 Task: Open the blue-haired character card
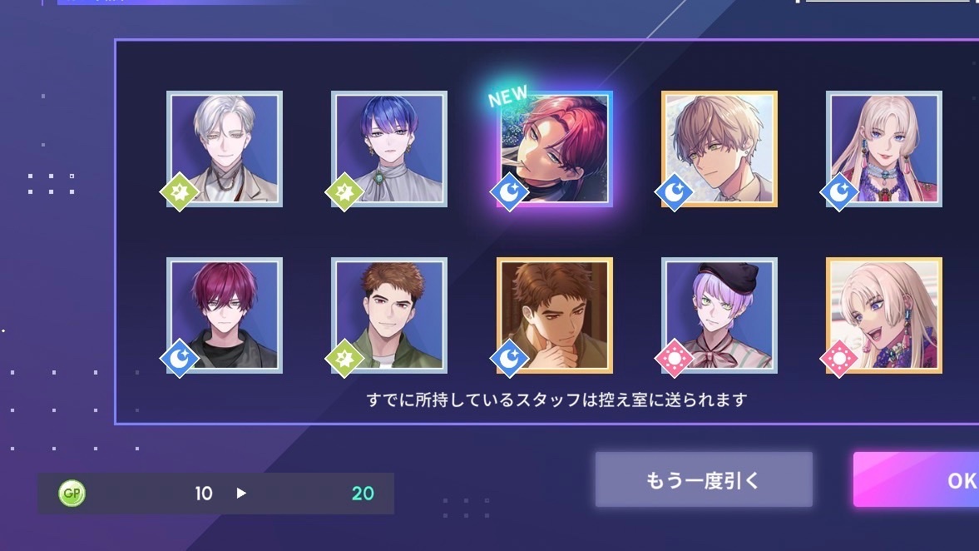389,149
